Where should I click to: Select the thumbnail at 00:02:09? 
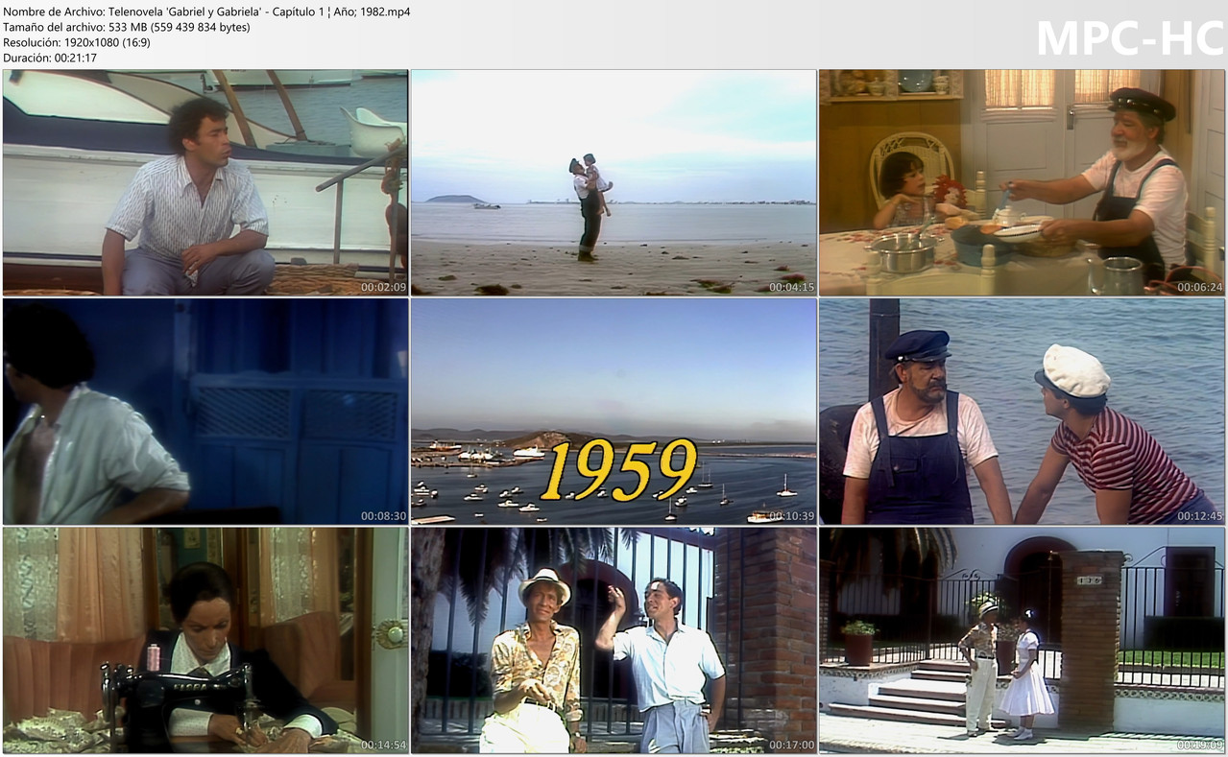205,182
